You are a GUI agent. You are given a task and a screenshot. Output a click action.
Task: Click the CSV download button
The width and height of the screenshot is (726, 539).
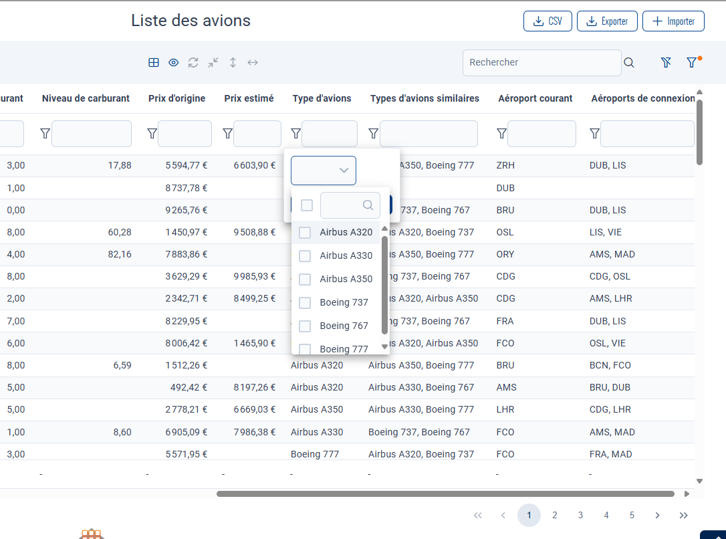(548, 21)
